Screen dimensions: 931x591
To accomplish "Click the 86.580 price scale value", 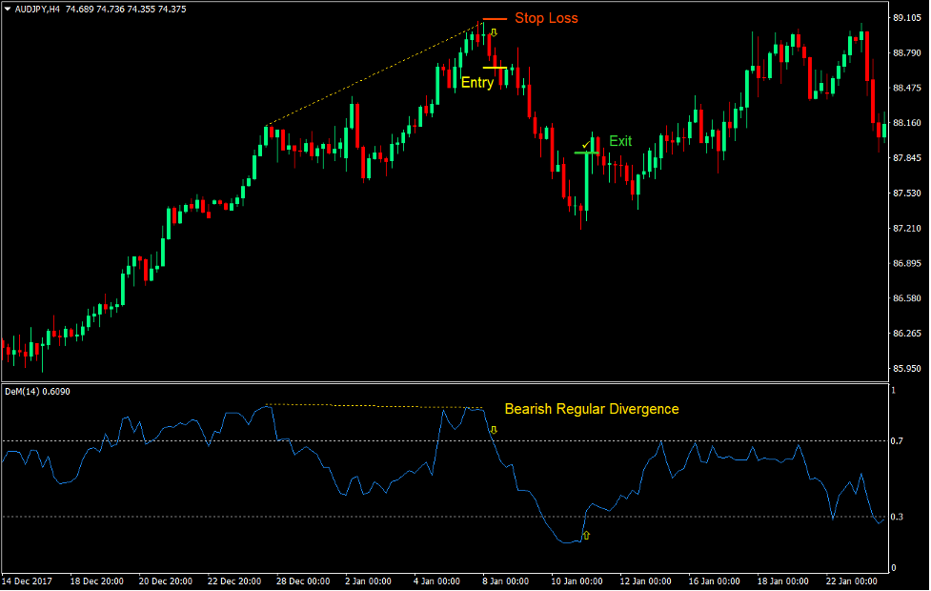I will tap(906, 298).
